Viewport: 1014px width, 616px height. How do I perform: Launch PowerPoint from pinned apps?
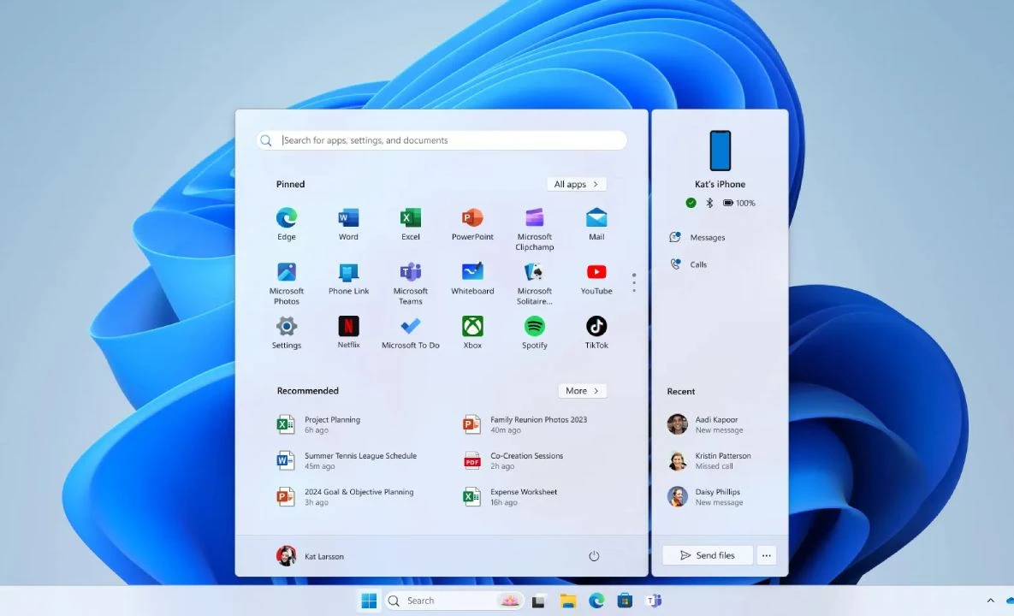coord(472,223)
